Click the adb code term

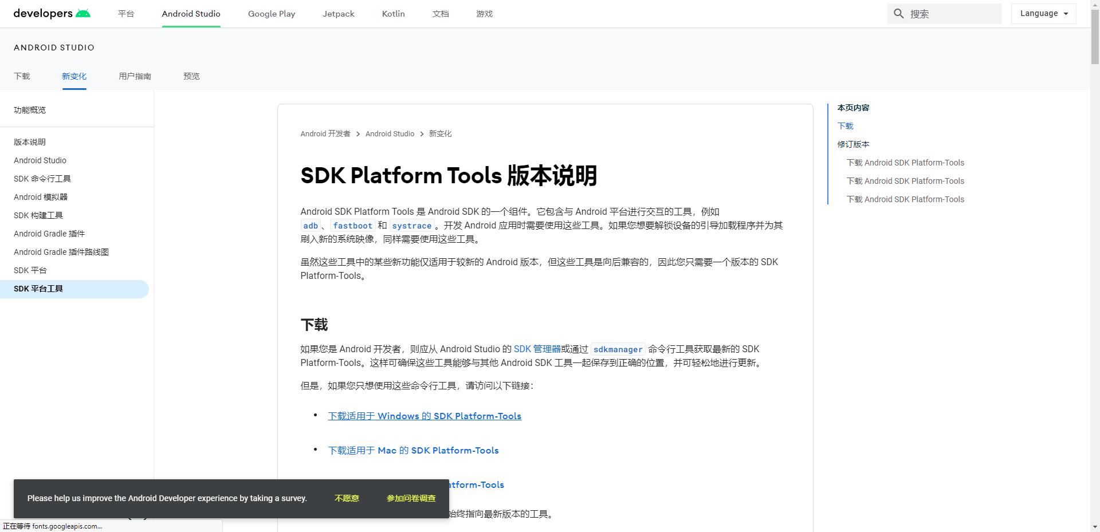(311, 226)
